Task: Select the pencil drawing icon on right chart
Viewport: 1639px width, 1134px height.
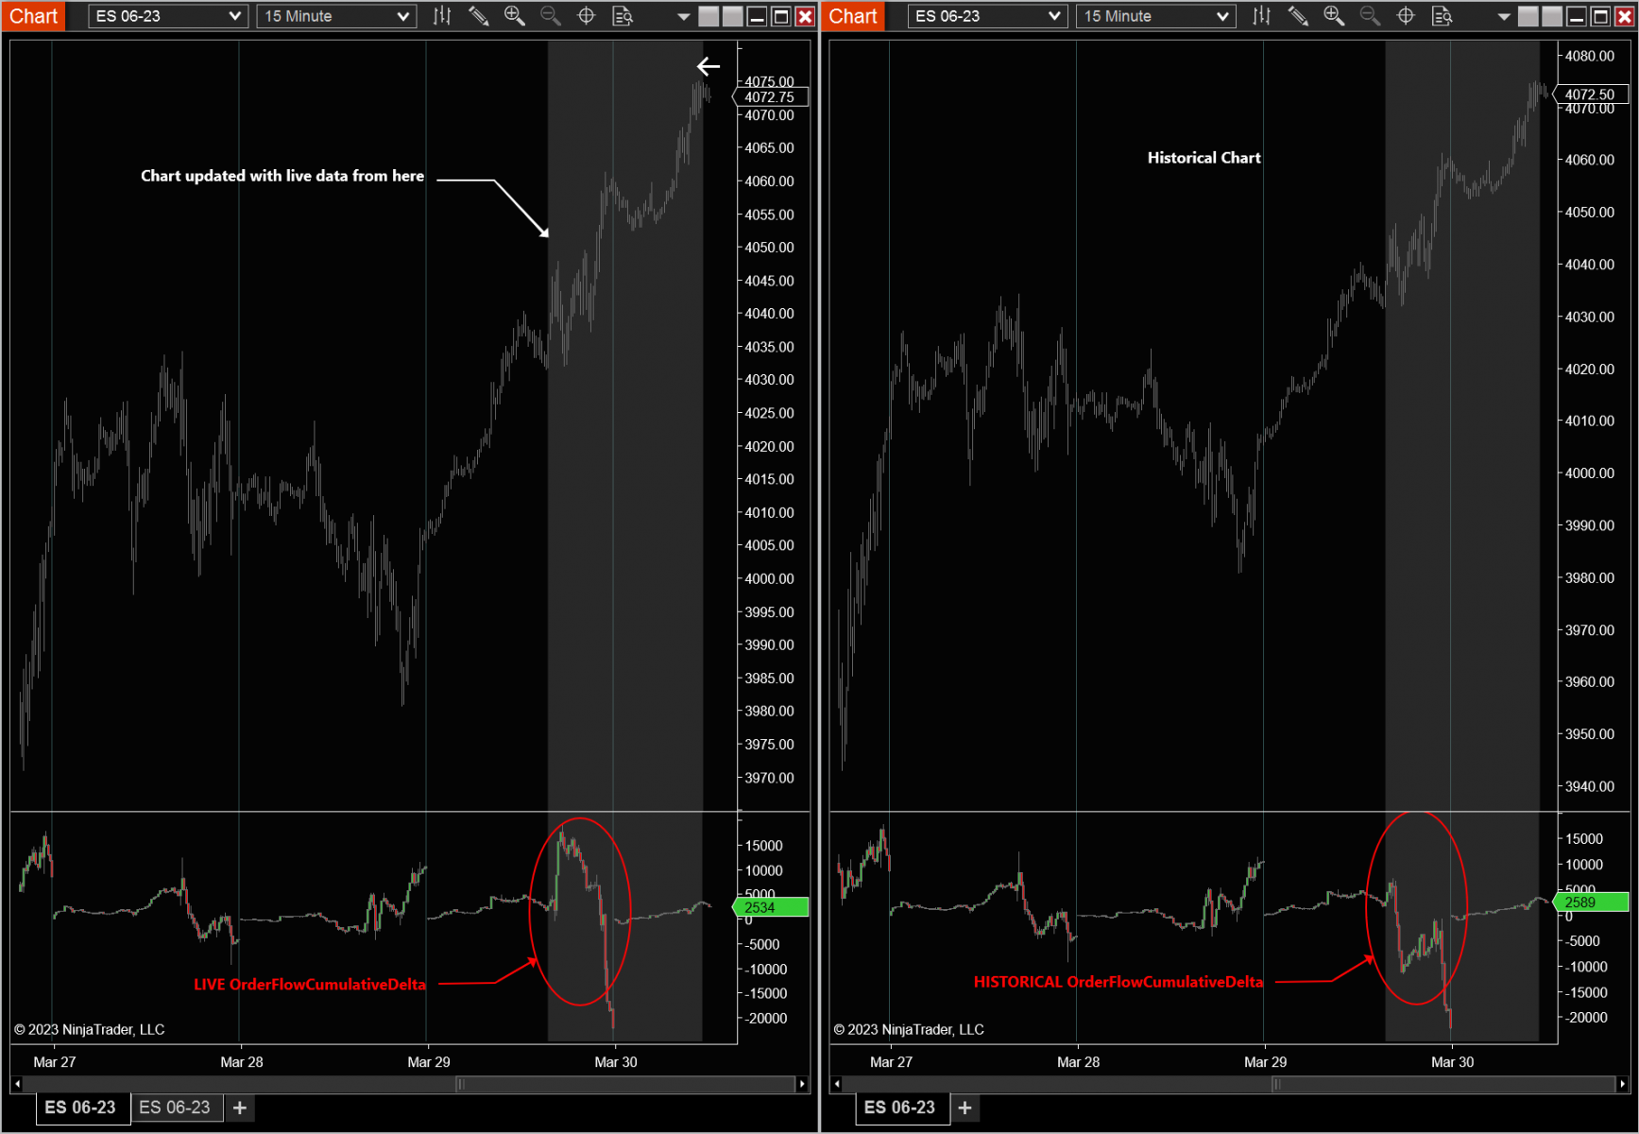Action: (x=1298, y=15)
